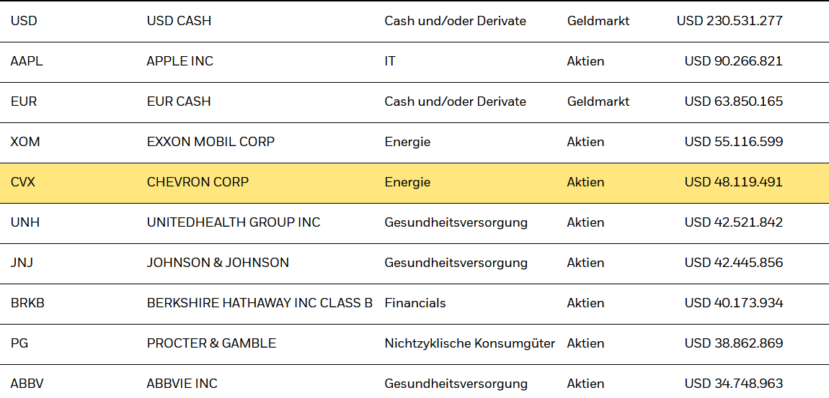
Task: Open the PROCTER & GAMBLE entry
Action: coord(211,343)
